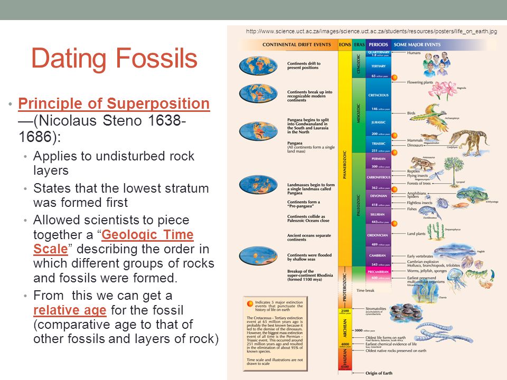
Task: Click the Cambrian period block
Action: click(378, 257)
